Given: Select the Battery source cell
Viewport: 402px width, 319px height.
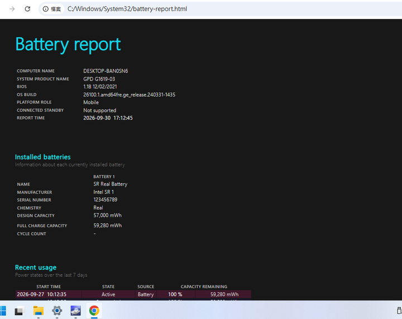Looking at the screenshot, I should 146,294.
